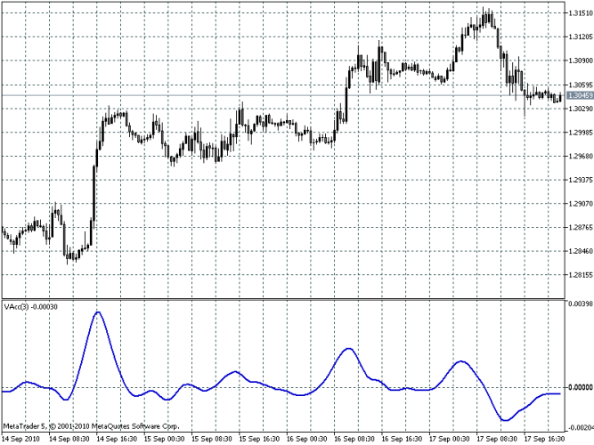Click the -0.00204 indicator scale minimum label
The image size is (594, 445).
[x=581, y=428]
